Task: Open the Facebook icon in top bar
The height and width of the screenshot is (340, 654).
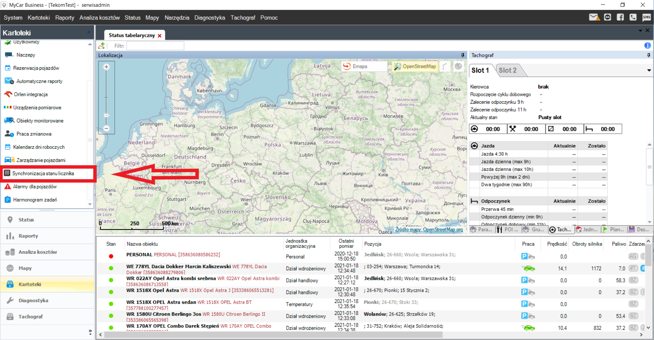Action: 620,17
